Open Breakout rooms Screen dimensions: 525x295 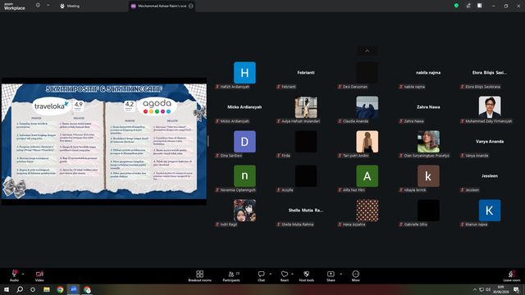pos(200,276)
